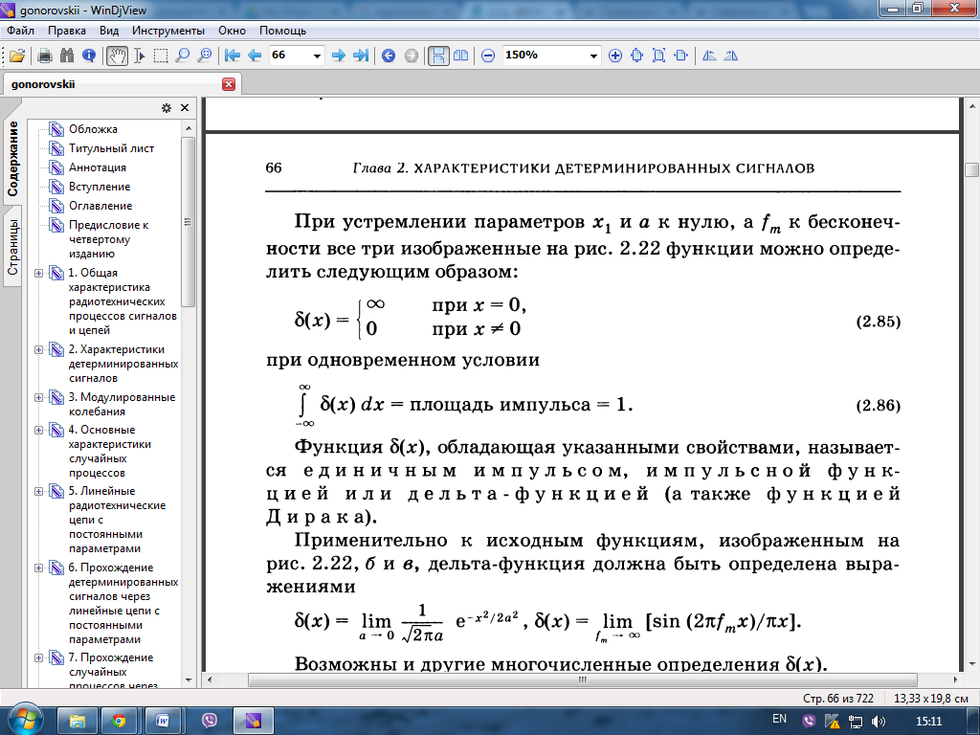Open a file with the folder icon
The height and width of the screenshot is (735, 980).
pos(17,56)
